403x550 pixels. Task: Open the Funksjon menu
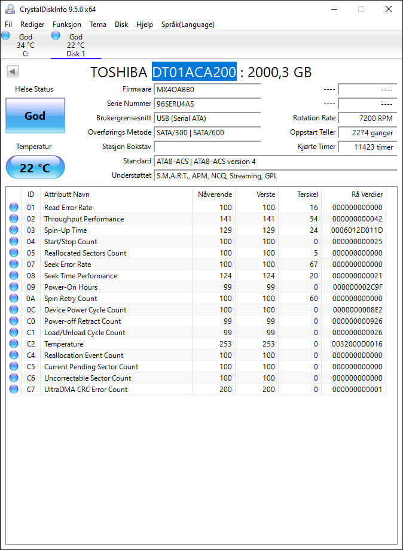[x=67, y=25]
